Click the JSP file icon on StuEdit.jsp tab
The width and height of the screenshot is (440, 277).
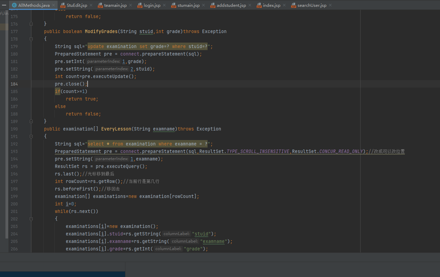pyautogui.click(x=63, y=5)
